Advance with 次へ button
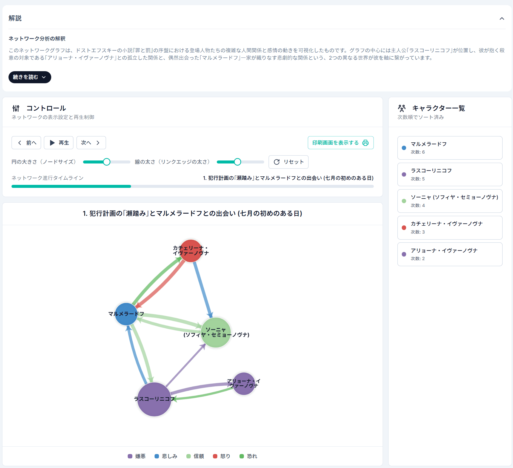Screen dimensions: 513x468 point(91,143)
